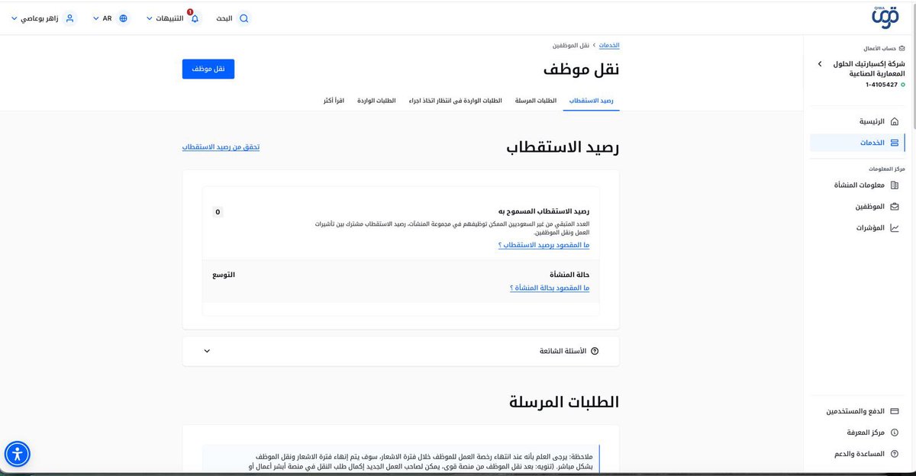This screenshot has height=476, width=916.
Task: Click the establishment number 1-4105427
Action: [x=882, y=85]
